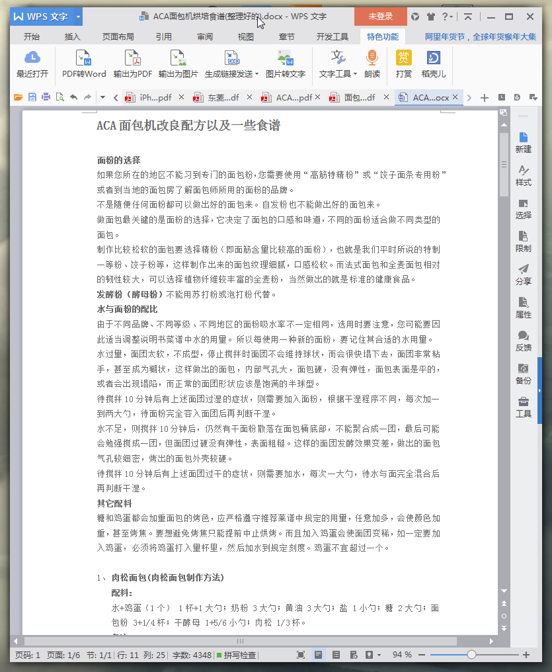Show previous document tabs with left chevron
Viewport: 552px width, 672px height.
pos(116,98)
